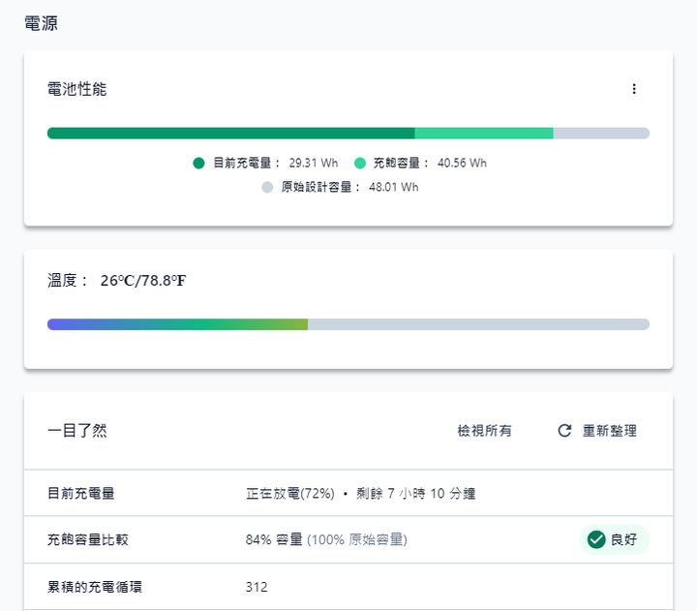Open the 檢視所有 link

coord(485,431)
